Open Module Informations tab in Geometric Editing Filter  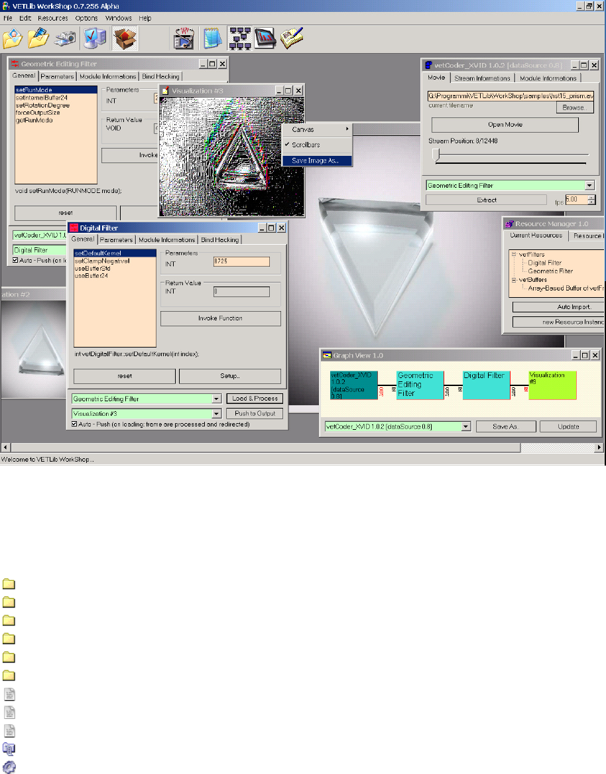click(x=107, y=76)
